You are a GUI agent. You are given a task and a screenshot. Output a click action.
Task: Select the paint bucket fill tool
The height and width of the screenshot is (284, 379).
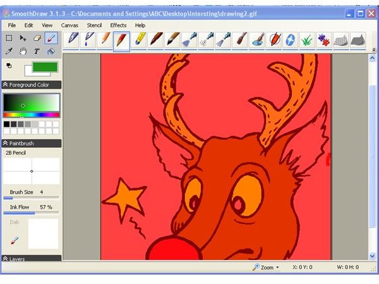point(51,51)
